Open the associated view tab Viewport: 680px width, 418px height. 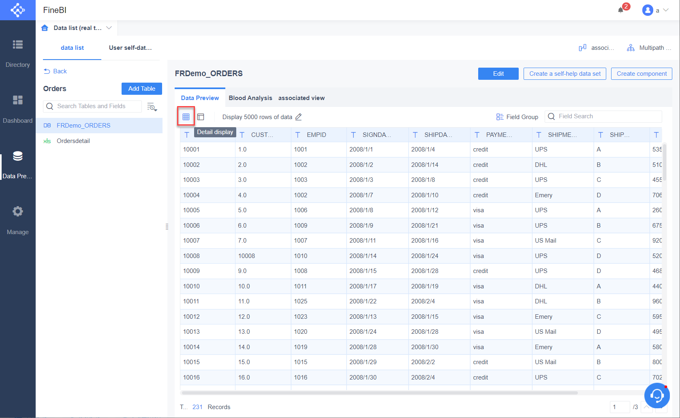tap(301, 98)
